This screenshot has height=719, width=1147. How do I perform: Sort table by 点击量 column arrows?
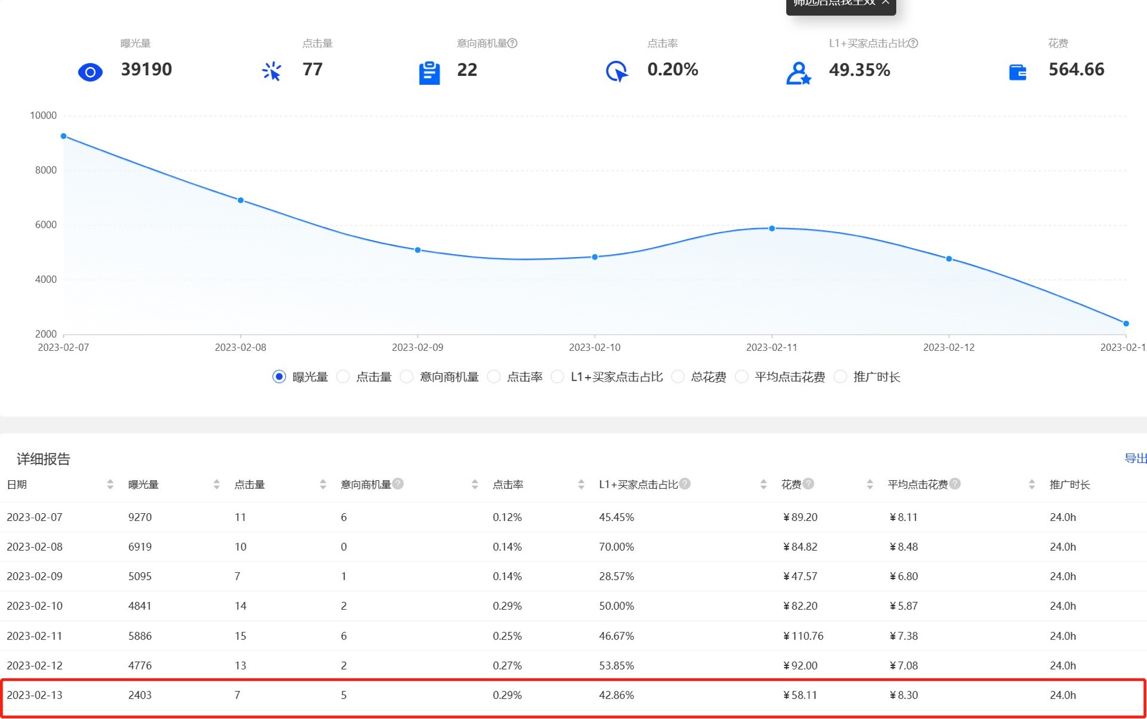pyautogui.click(x=323, y=485)
